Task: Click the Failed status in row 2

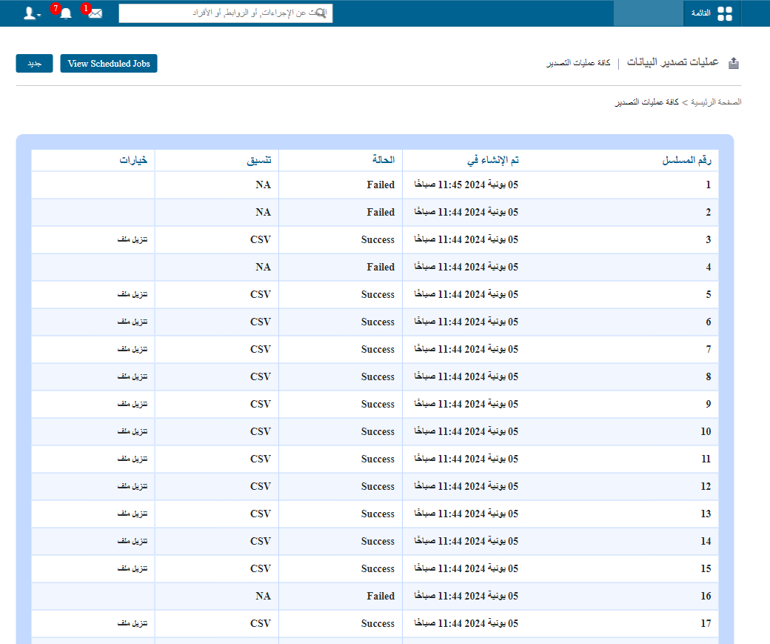Action: 381,212
